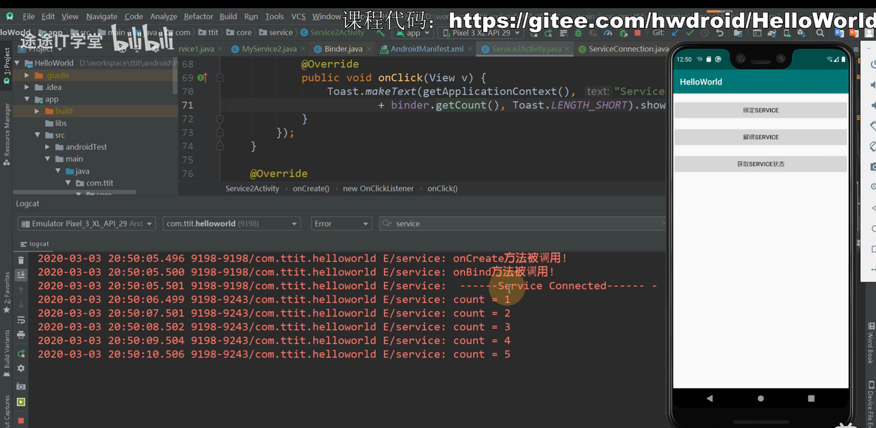Tap the 获取SERVICE状态 button in emulator

[x=760, y=164]
